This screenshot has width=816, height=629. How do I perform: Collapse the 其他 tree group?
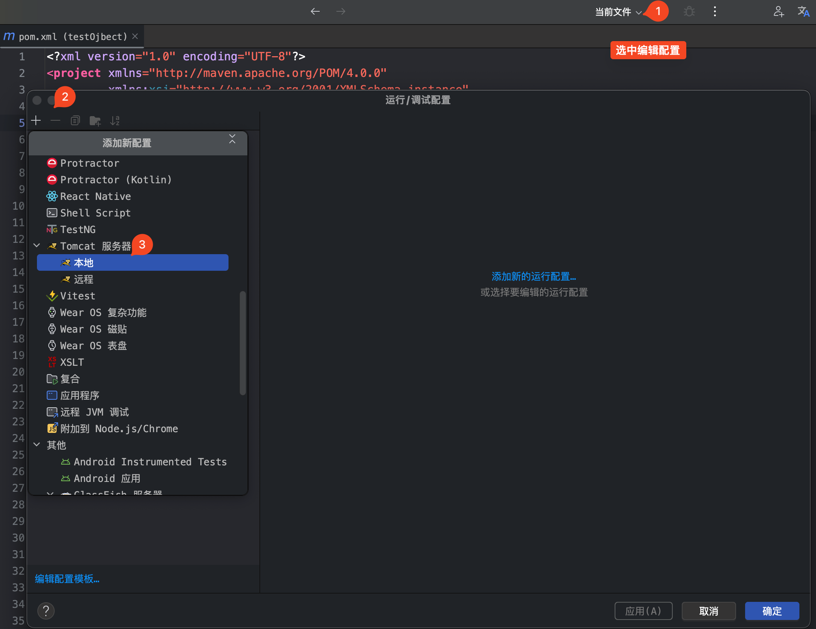[x=37, y=445]
